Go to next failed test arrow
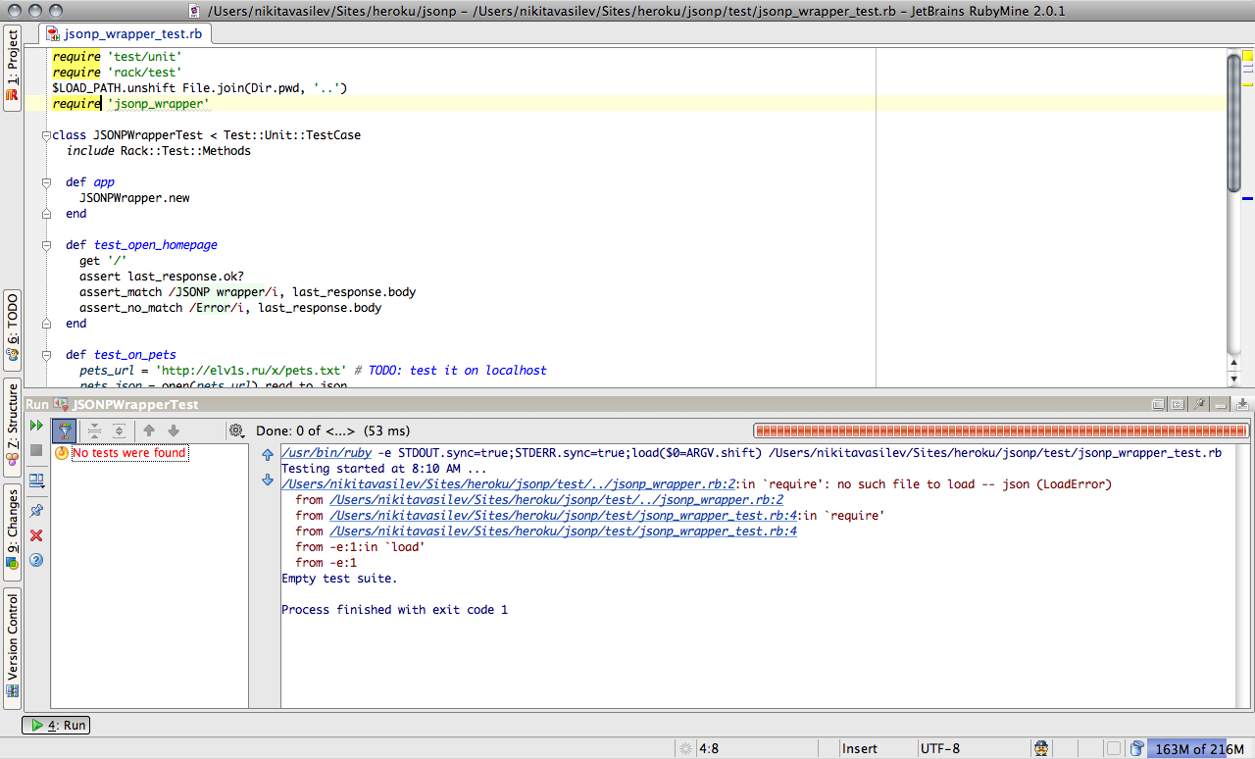Viewport: 1255px width, 759px height. [x=174, y=430]
